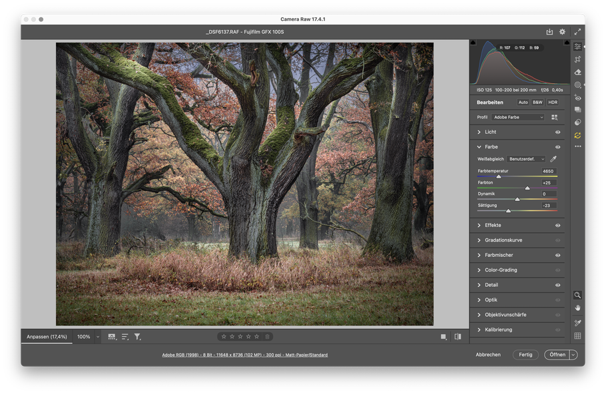Expand the Kalibrierung section
The width and height of the screenshot is (606, 394).
coord(479,329)
